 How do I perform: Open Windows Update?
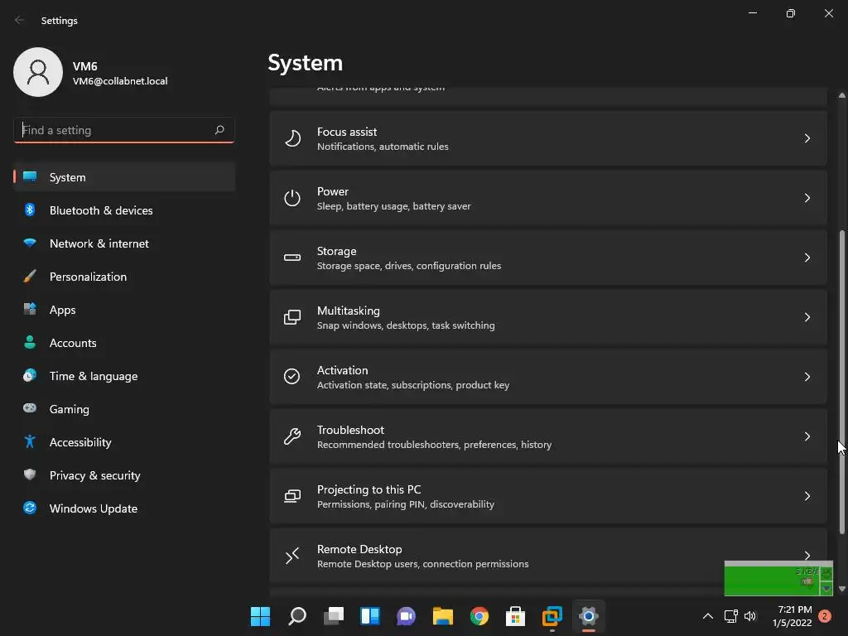point(124,508)
